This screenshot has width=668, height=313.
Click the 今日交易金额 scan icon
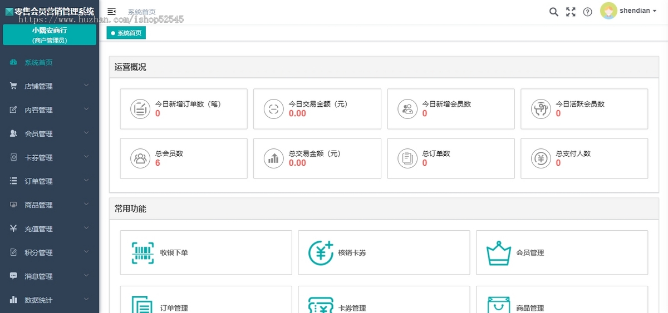click(x=273, y=108)
